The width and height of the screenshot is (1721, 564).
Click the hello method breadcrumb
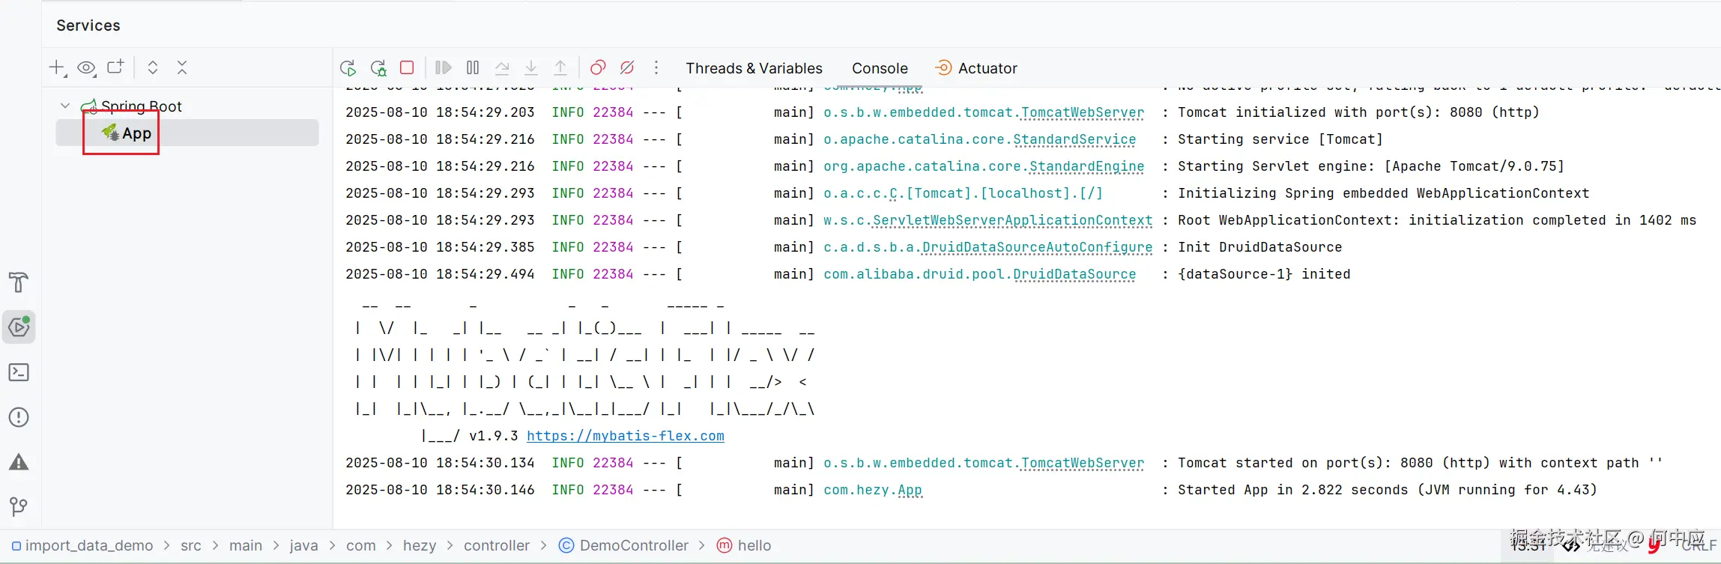coord(744,545)
